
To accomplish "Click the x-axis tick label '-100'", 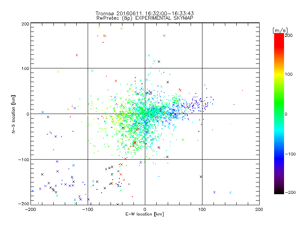I will point(88,209).
